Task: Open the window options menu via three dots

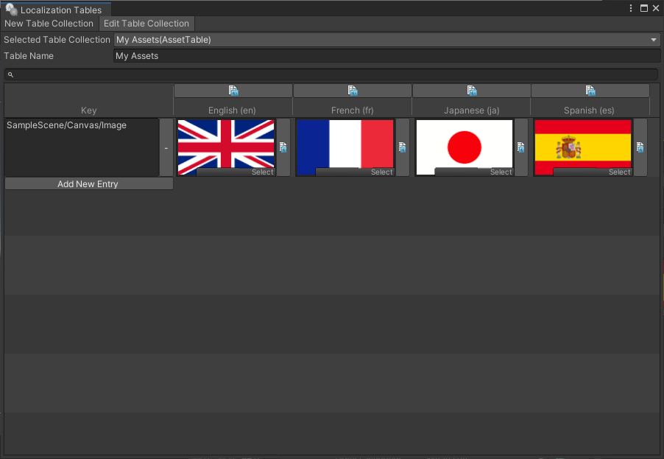Action: (629, 7)
